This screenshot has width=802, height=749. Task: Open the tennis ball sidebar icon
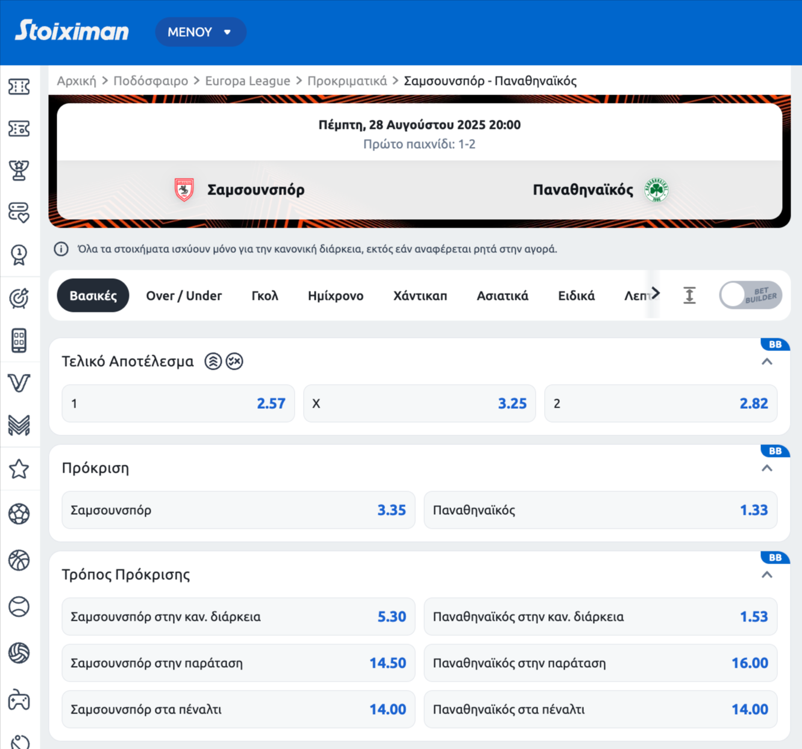(x=19, y=606)
